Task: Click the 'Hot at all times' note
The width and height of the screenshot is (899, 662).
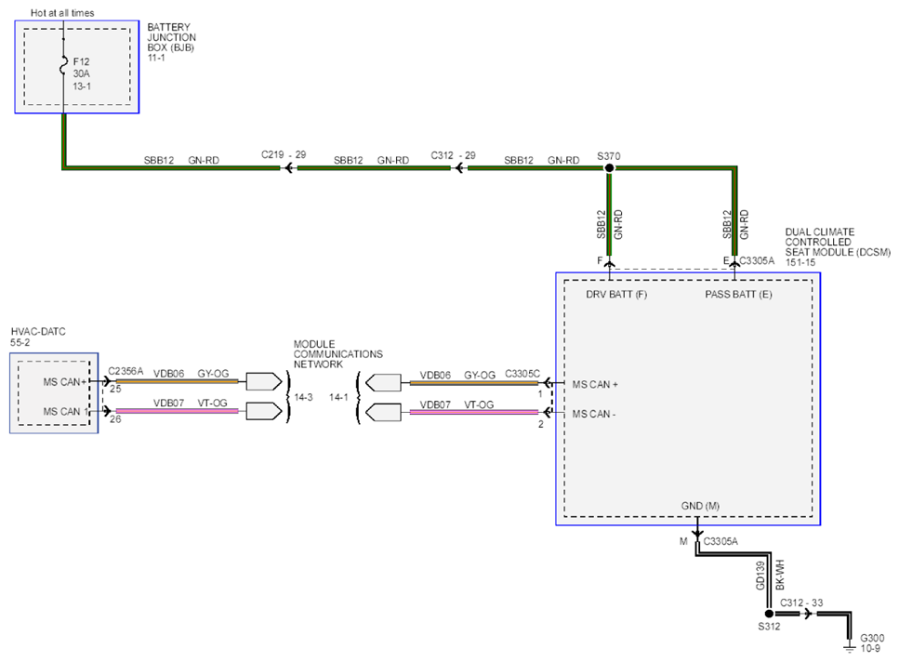Action: pyautogui.click(x=62, y=13)
